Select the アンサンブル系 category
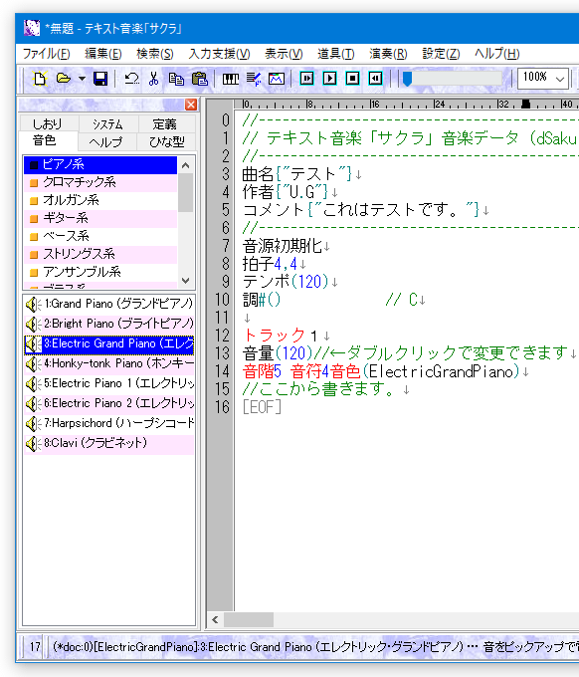 pos(100,272)
